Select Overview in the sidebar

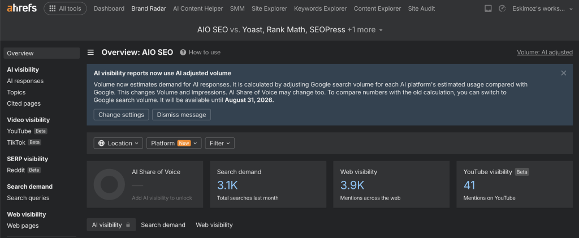42,53
